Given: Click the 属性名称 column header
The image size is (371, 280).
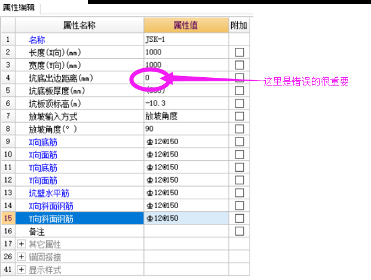Looking at the screenshot, I should click(x=79, y=25).
